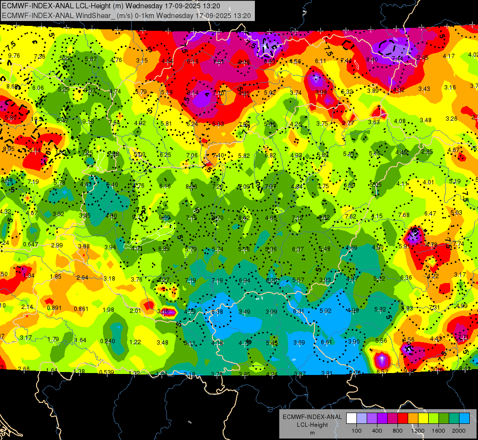
Task: Click the wind shear value 9.76
Action: click(14, 56)
